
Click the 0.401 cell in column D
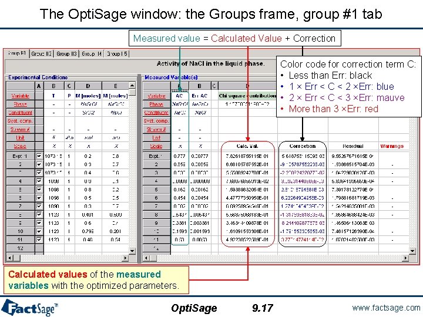click(x=88, y=215)
